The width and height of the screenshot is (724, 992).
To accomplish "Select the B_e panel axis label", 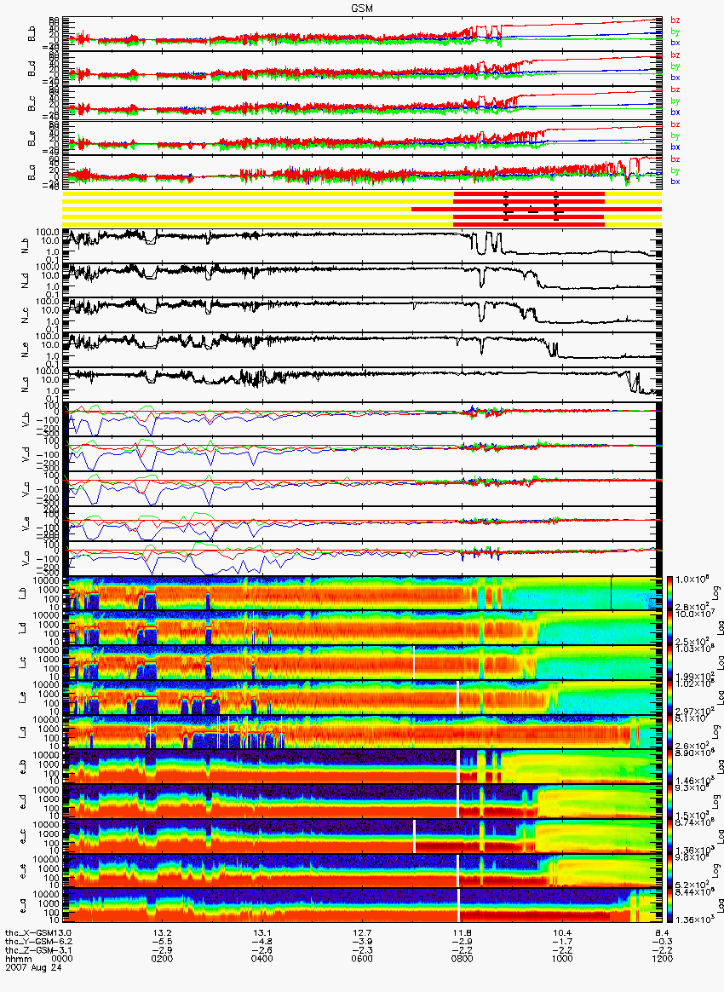I will 32,139.
